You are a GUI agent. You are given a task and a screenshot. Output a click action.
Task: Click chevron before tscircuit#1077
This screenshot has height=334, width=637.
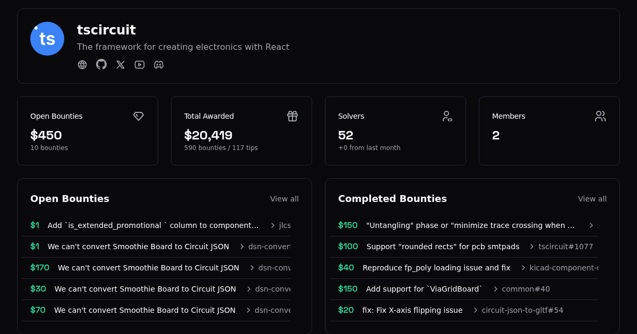tap(532, 247)
